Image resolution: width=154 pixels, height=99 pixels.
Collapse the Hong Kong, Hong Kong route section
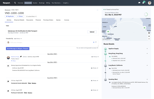[x=147, y=53]
